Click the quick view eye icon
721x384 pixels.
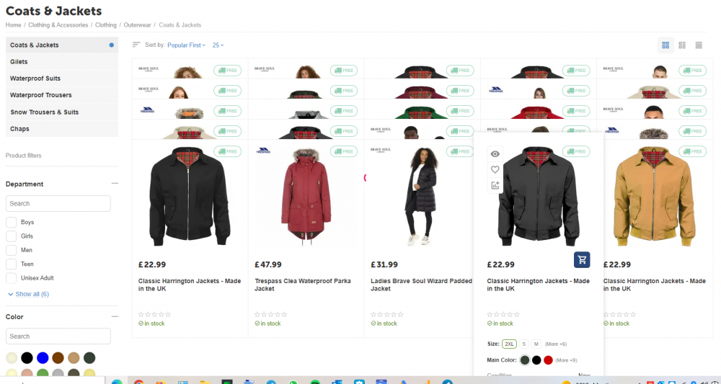tap(495, 153)
